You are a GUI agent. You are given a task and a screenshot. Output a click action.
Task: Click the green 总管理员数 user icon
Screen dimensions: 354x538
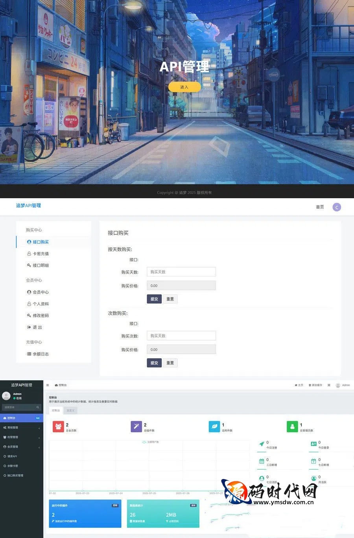pos(292,426)
